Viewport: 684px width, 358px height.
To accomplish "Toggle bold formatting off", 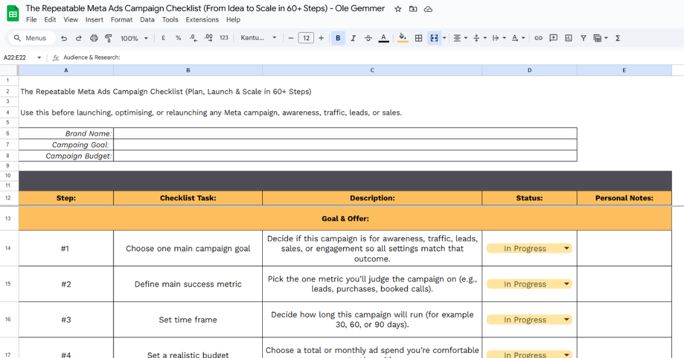I will [x=338, y=38].
